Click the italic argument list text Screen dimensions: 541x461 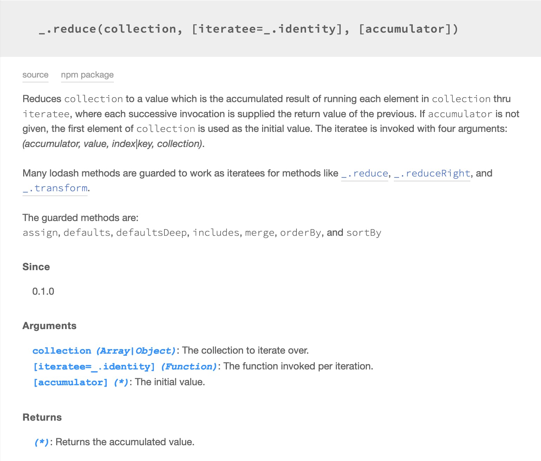[x=112, y=143]
